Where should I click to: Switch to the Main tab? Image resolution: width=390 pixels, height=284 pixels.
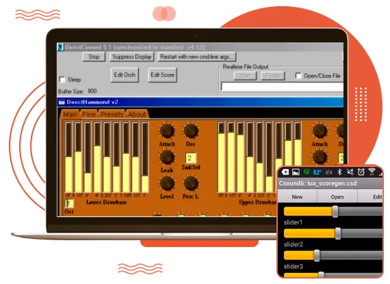click(x=70, y=114)
